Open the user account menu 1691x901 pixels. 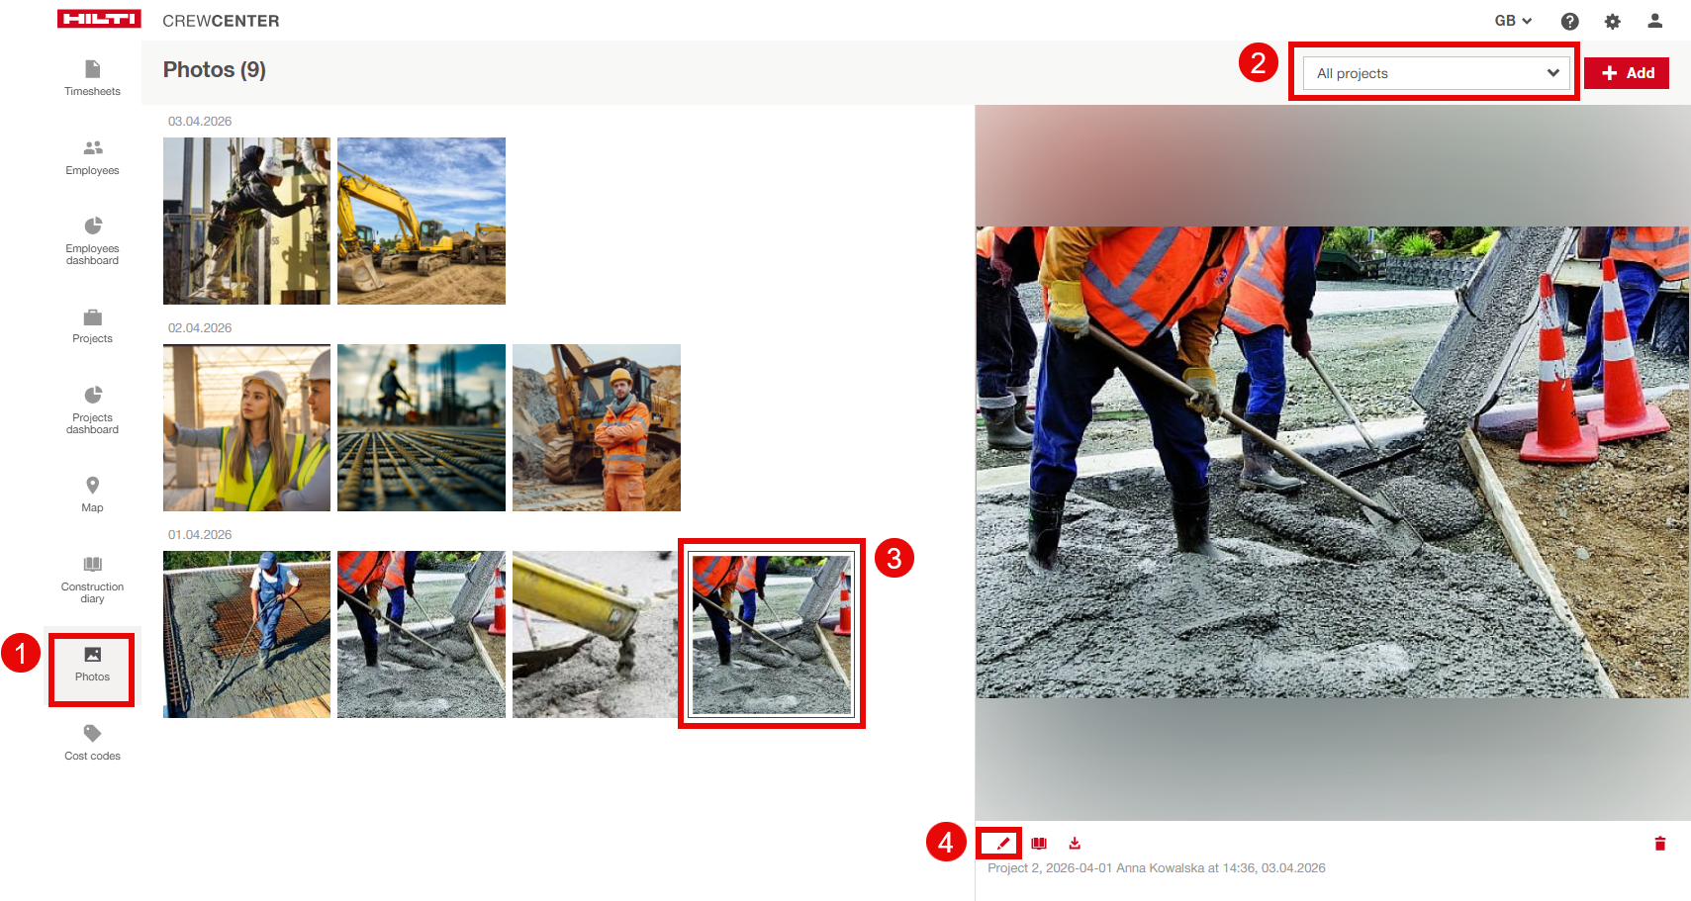point(1654,21)
